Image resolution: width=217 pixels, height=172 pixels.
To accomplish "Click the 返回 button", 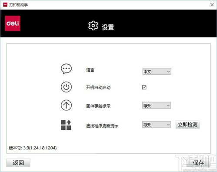I will 18,163.
